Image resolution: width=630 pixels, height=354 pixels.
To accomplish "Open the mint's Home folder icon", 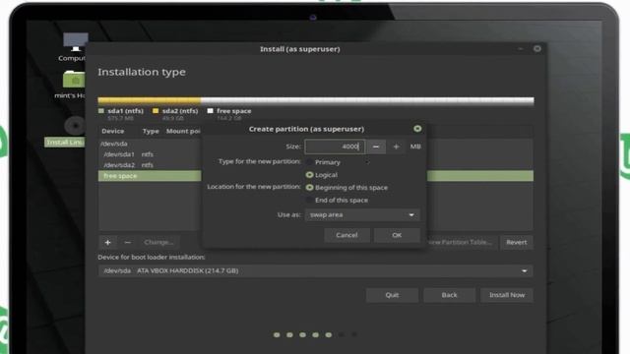I will pyautogui.click(x=75, y=80).
